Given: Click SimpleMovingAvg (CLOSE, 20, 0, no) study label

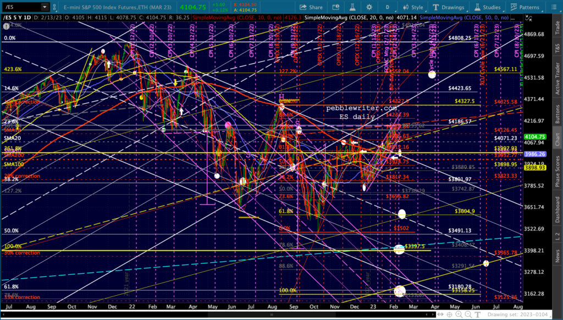Looking at the screenshot, I should (x=349, y=18).
